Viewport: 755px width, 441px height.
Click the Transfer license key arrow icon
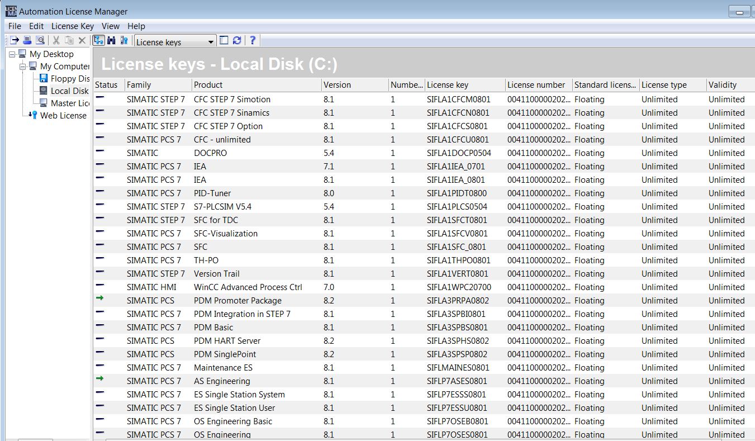click(15, 40)
